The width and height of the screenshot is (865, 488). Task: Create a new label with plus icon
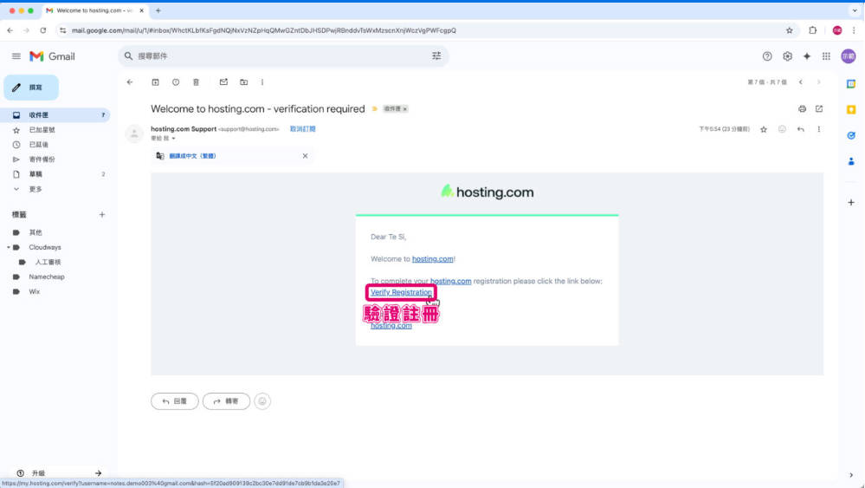102,215
